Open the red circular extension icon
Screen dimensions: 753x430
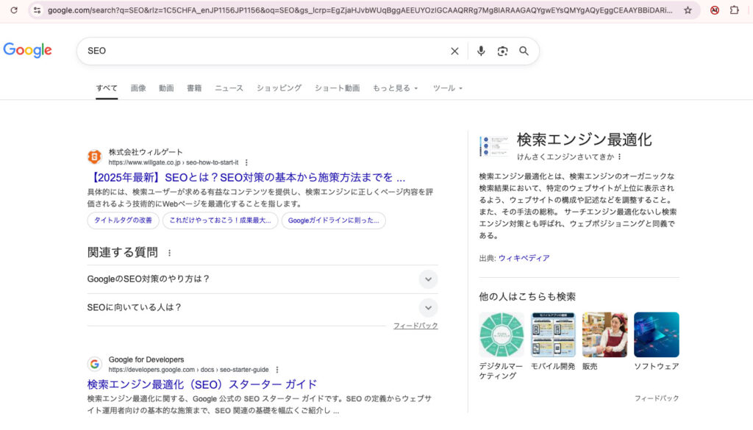click(715, 10)
